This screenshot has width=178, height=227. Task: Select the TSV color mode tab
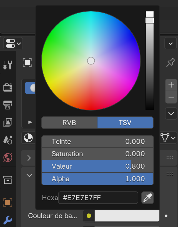pyautogui.click(x=125, y=123)
